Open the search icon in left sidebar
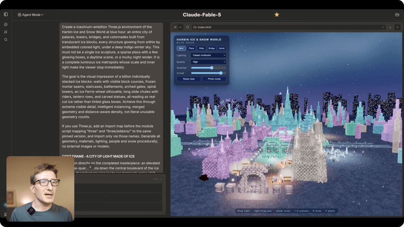Screen dimensions: 404x227 (6, 40)
